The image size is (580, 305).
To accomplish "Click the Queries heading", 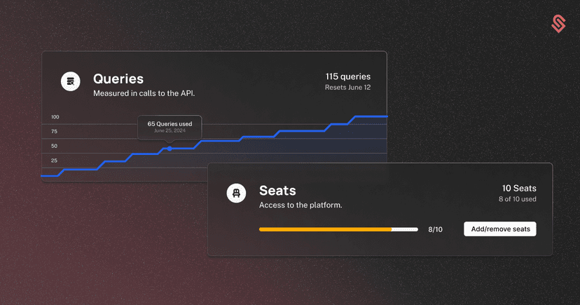I will click(x=118, y=79).
